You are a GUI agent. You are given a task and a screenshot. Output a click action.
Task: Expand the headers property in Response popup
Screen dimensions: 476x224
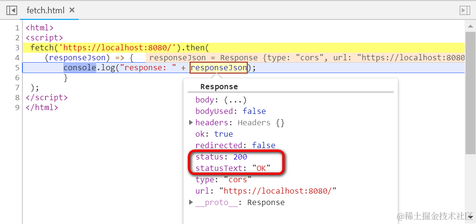point(191,122)
